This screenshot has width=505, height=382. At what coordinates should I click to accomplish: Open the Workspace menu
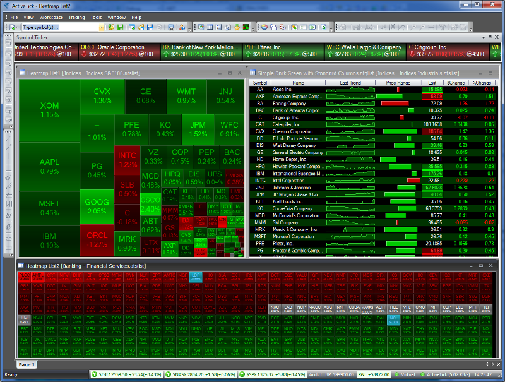(x=51, y=17)
